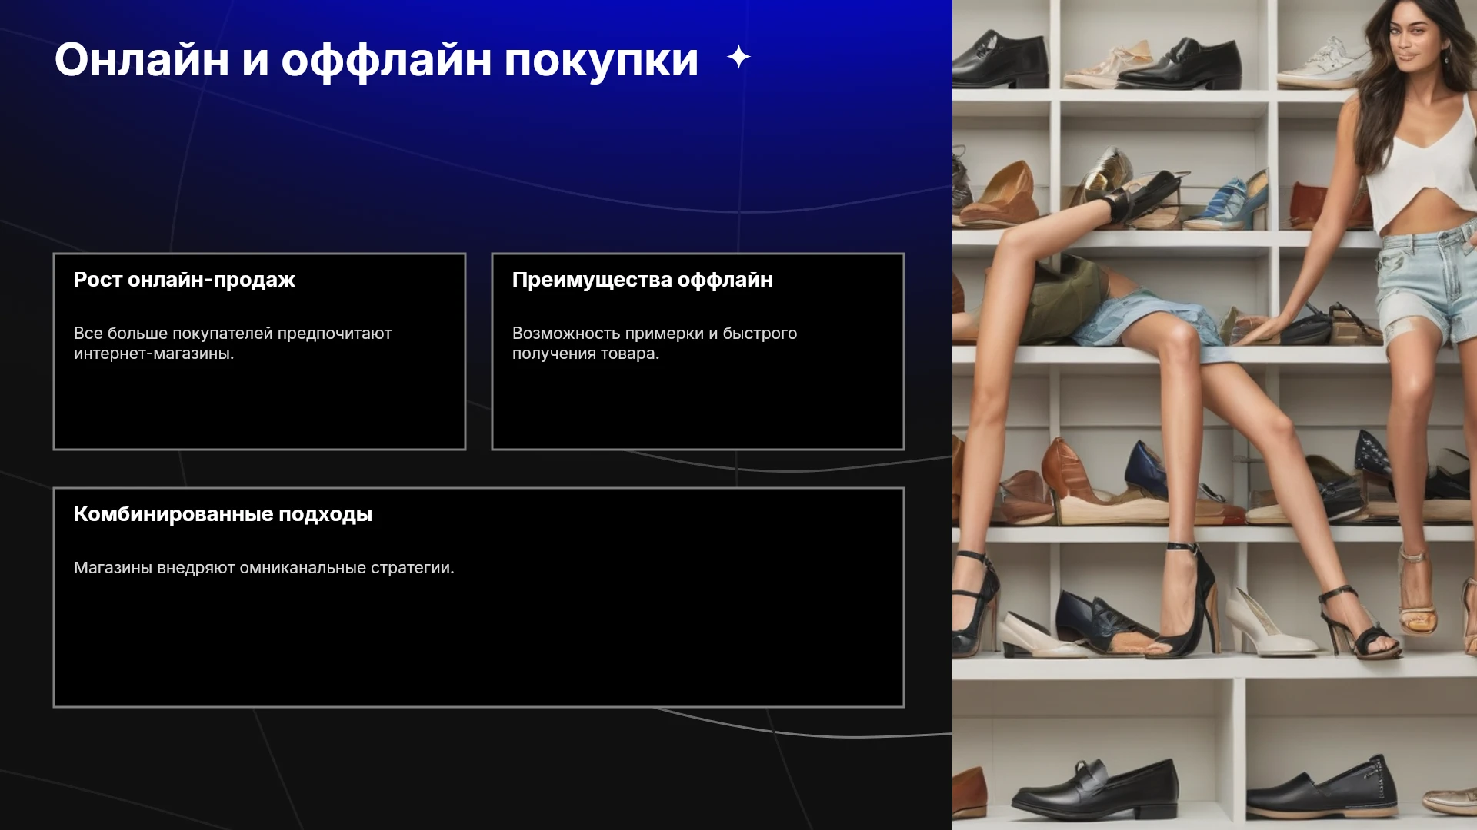Select the "Рост онлайн-продаж" card heading

(x=185, y=280)
